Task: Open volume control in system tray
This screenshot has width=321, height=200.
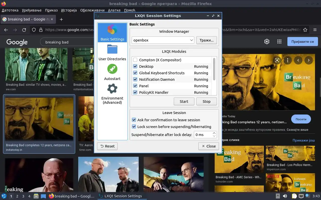Action: click(x=285, y=196)
